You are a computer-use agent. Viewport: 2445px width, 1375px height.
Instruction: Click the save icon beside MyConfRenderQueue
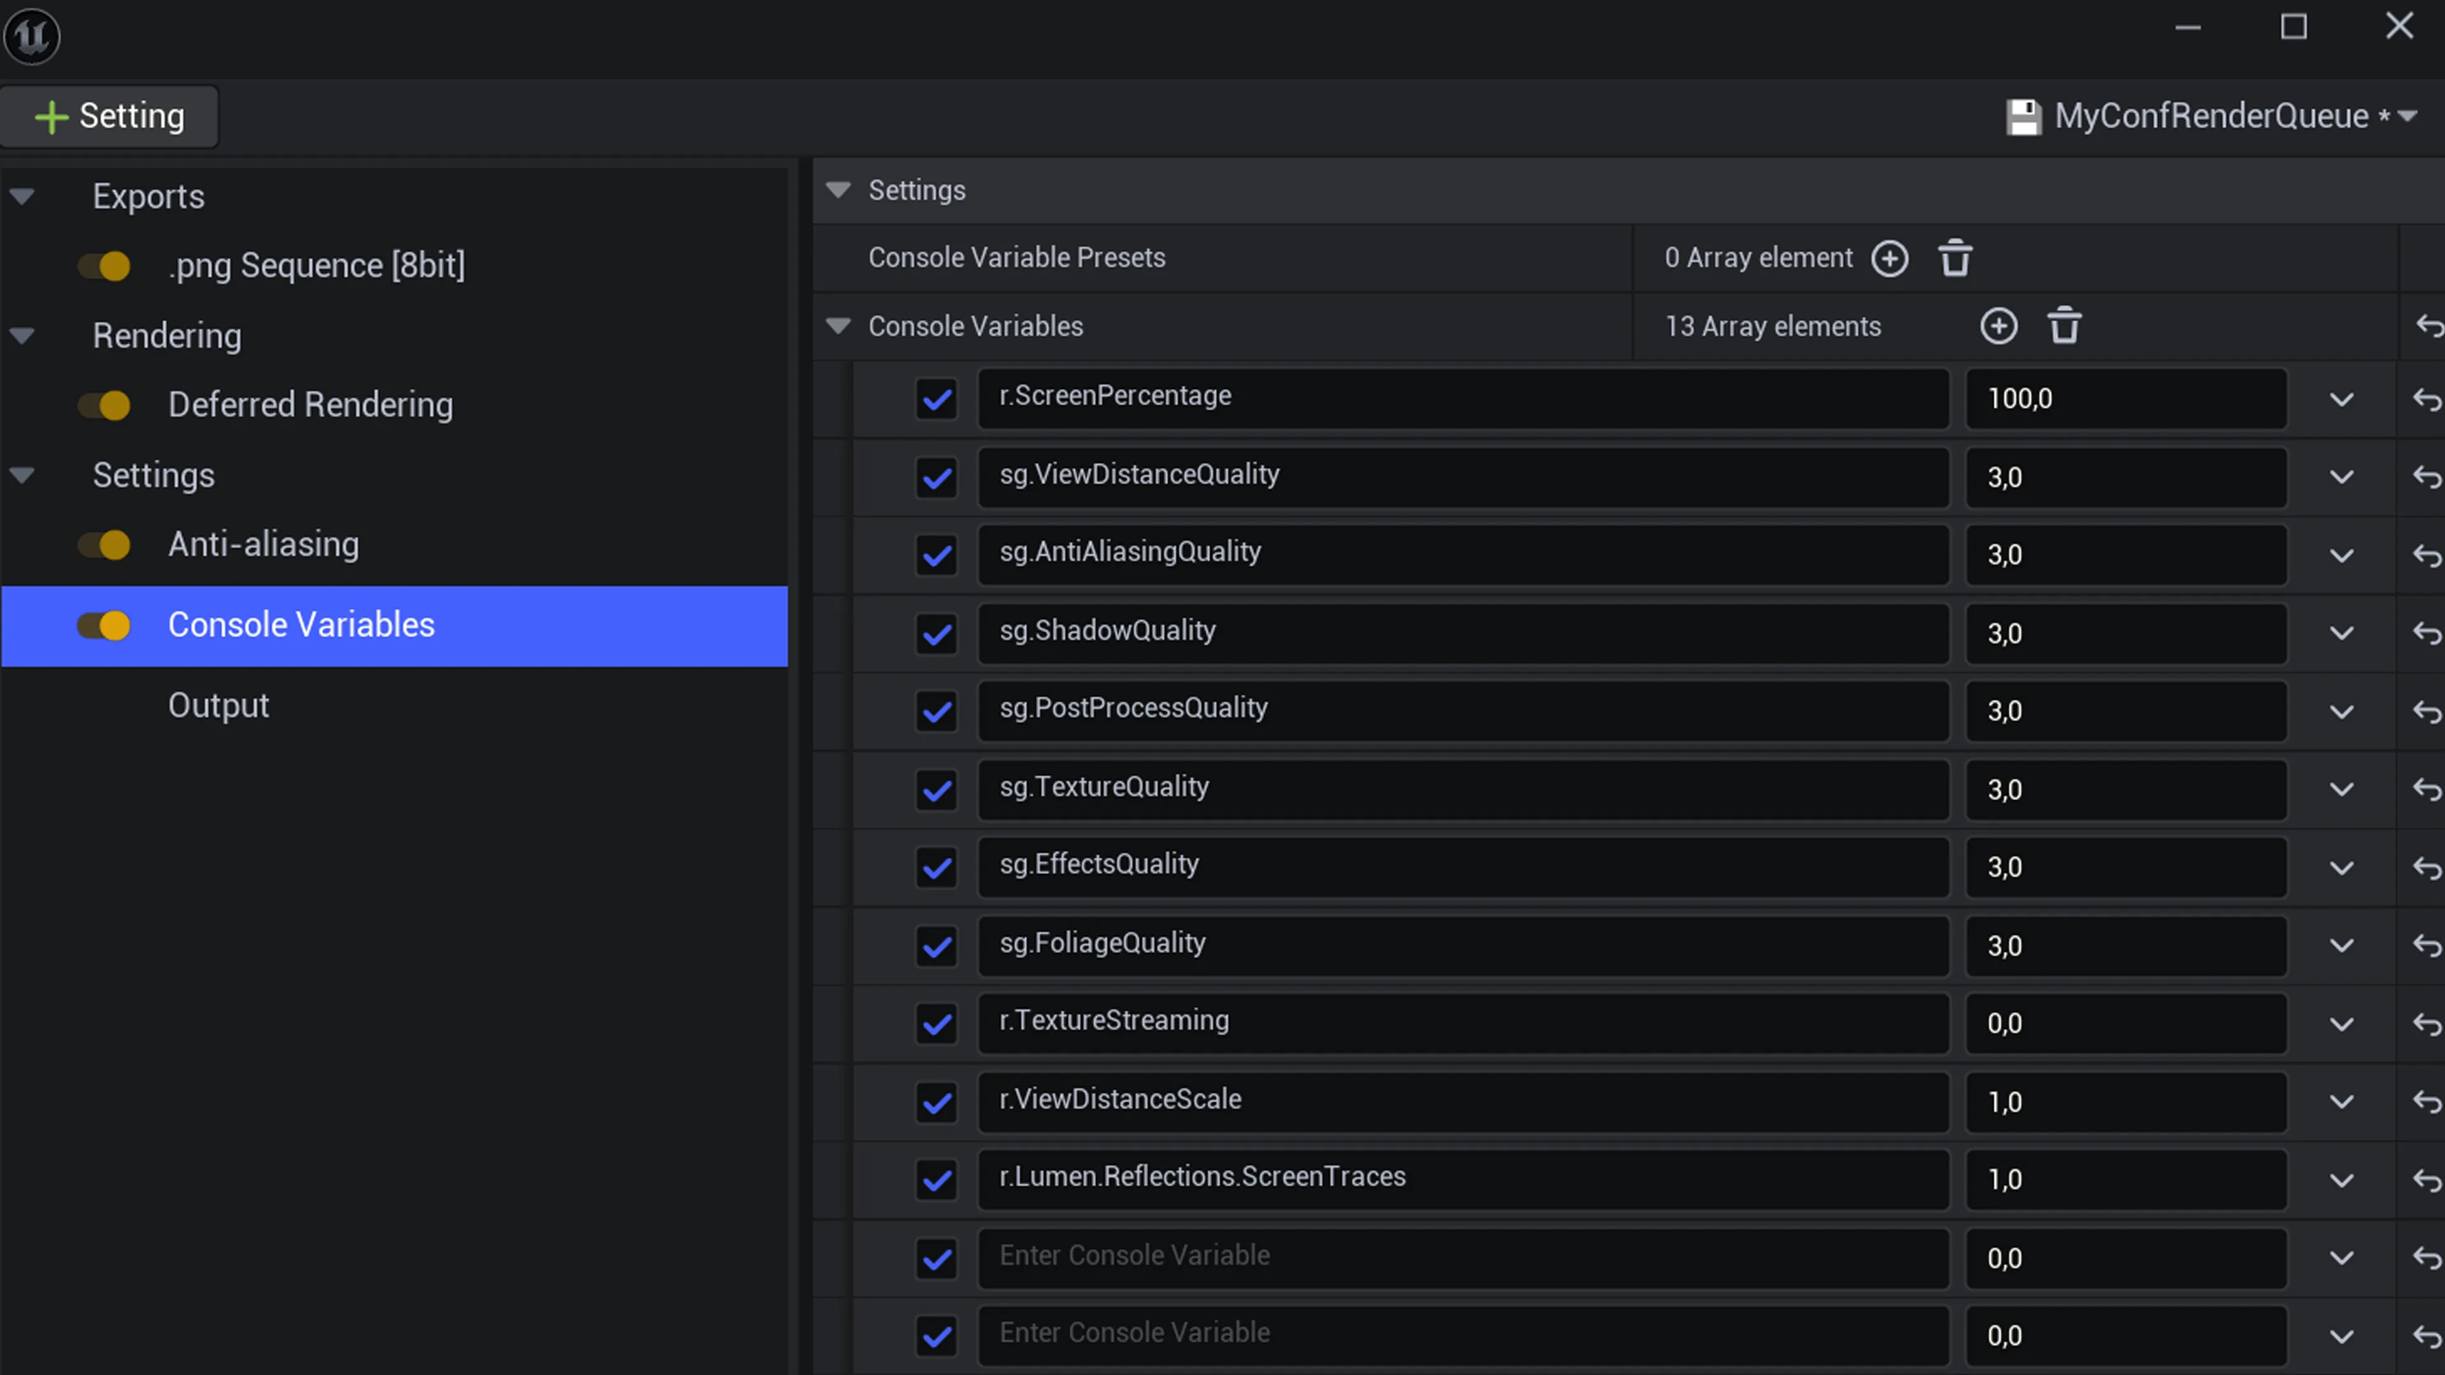2023,116
